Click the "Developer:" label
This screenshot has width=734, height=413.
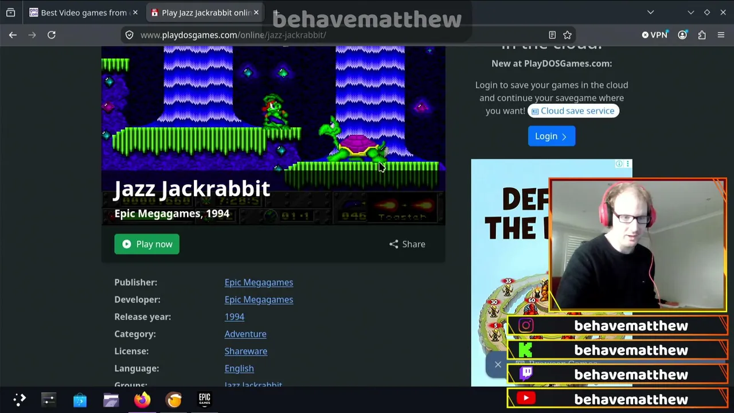click(x=137, y=299)
